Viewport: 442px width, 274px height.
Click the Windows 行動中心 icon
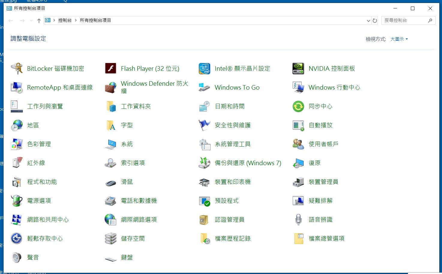tap(298, 87)
